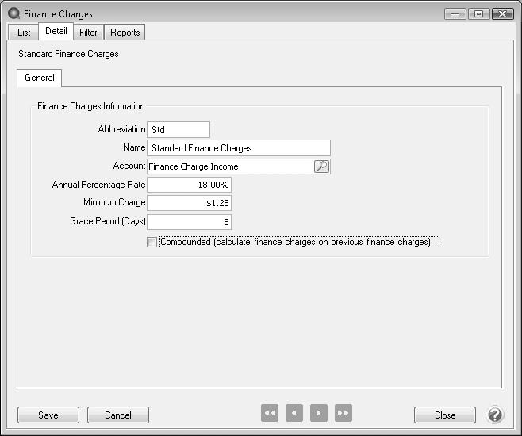The image size is (522, 436).
Task: Focus the Annual Percentage Rate field
Action: 189,185
